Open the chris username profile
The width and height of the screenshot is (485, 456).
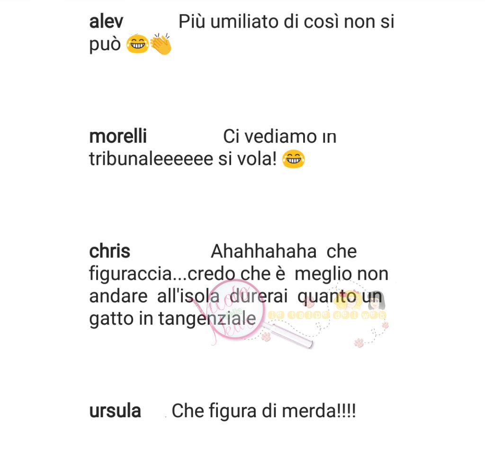coord(109,251)
